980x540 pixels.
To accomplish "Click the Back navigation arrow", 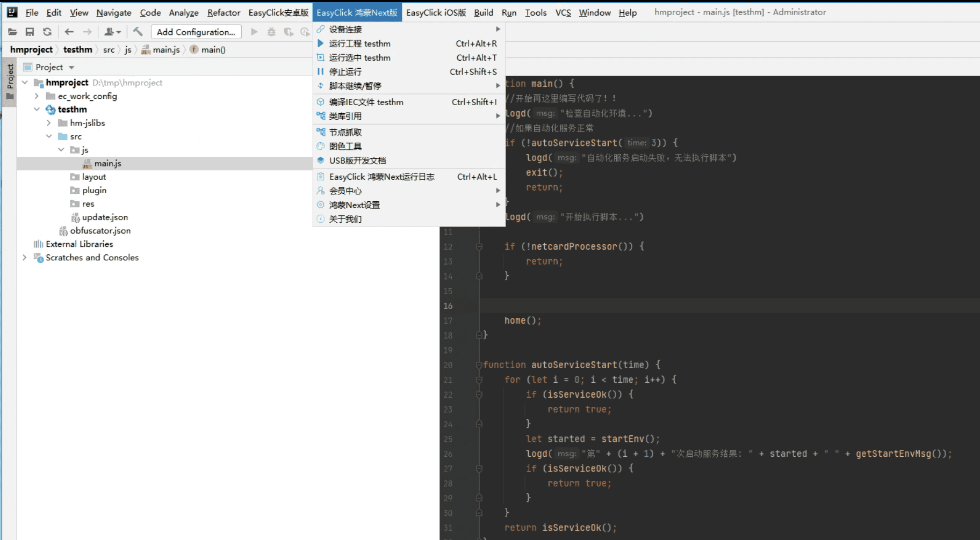I will [69, 32].
